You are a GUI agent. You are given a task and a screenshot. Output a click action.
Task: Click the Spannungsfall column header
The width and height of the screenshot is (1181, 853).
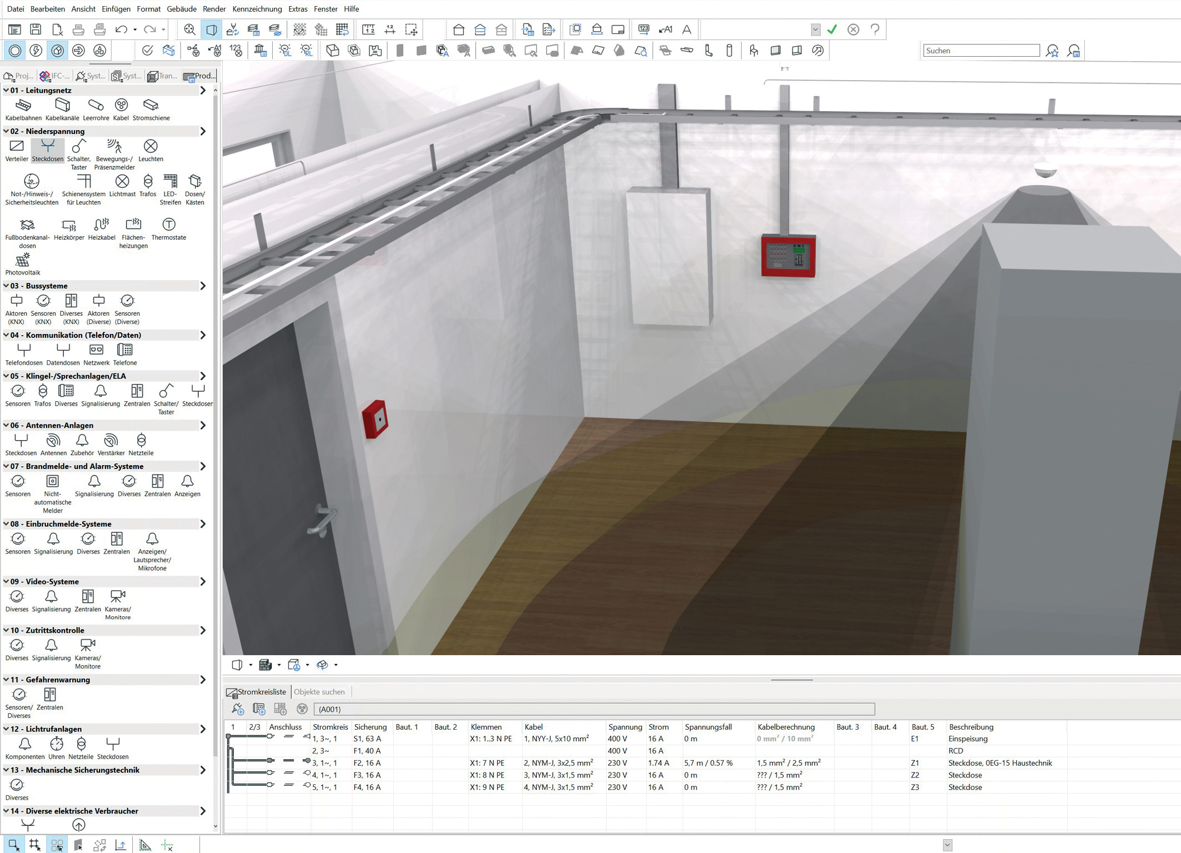pos(708,727)
